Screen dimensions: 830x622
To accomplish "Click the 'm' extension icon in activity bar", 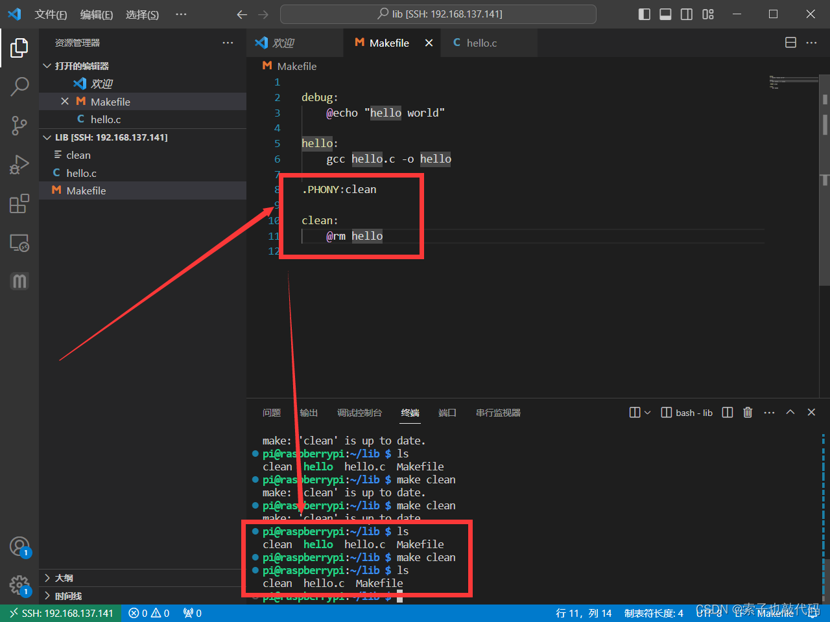I will tap(19, 281).
